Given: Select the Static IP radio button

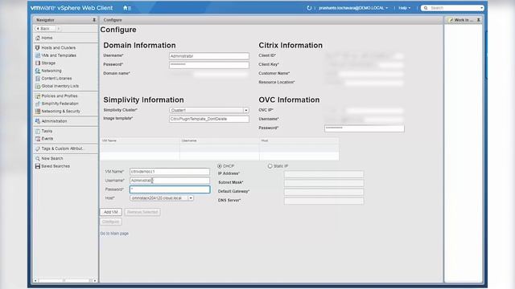Looking at the screenshot, I should coord(270,166).
